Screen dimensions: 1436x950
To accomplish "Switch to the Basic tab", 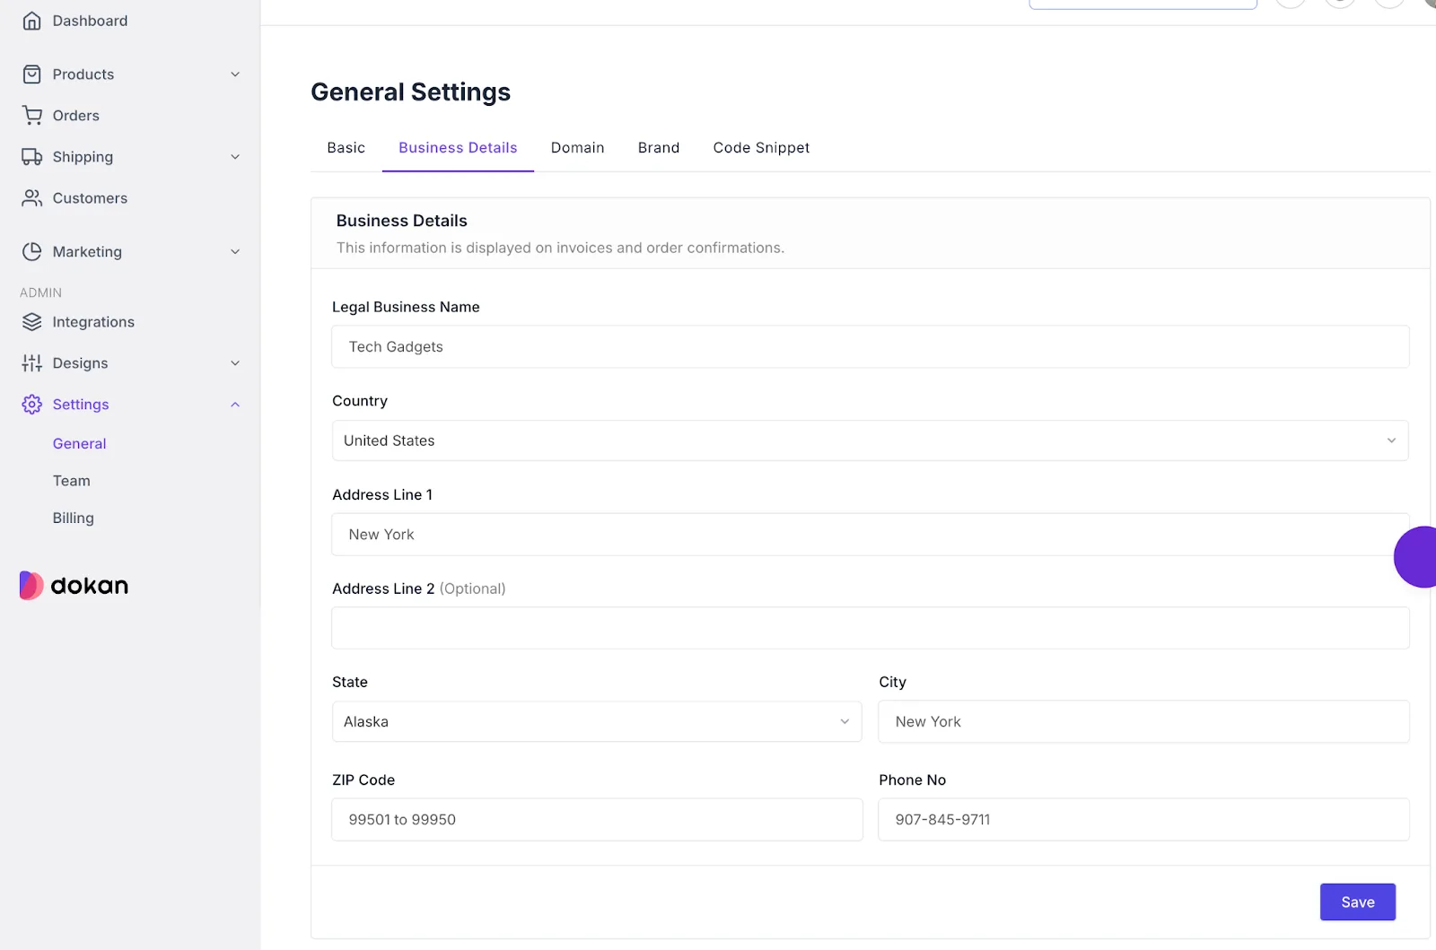I will pos(346,148).
